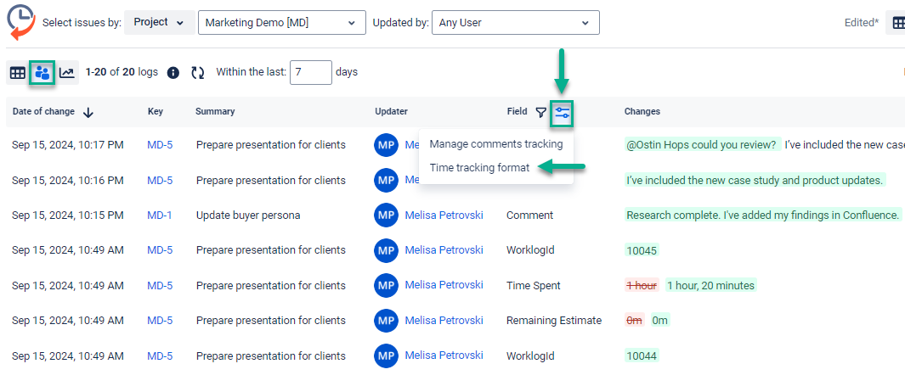Image resolution: width=905 pixels, height=375 pixels.
Task: Click the info icon beside logs count
Action: [x=173, y=73]
